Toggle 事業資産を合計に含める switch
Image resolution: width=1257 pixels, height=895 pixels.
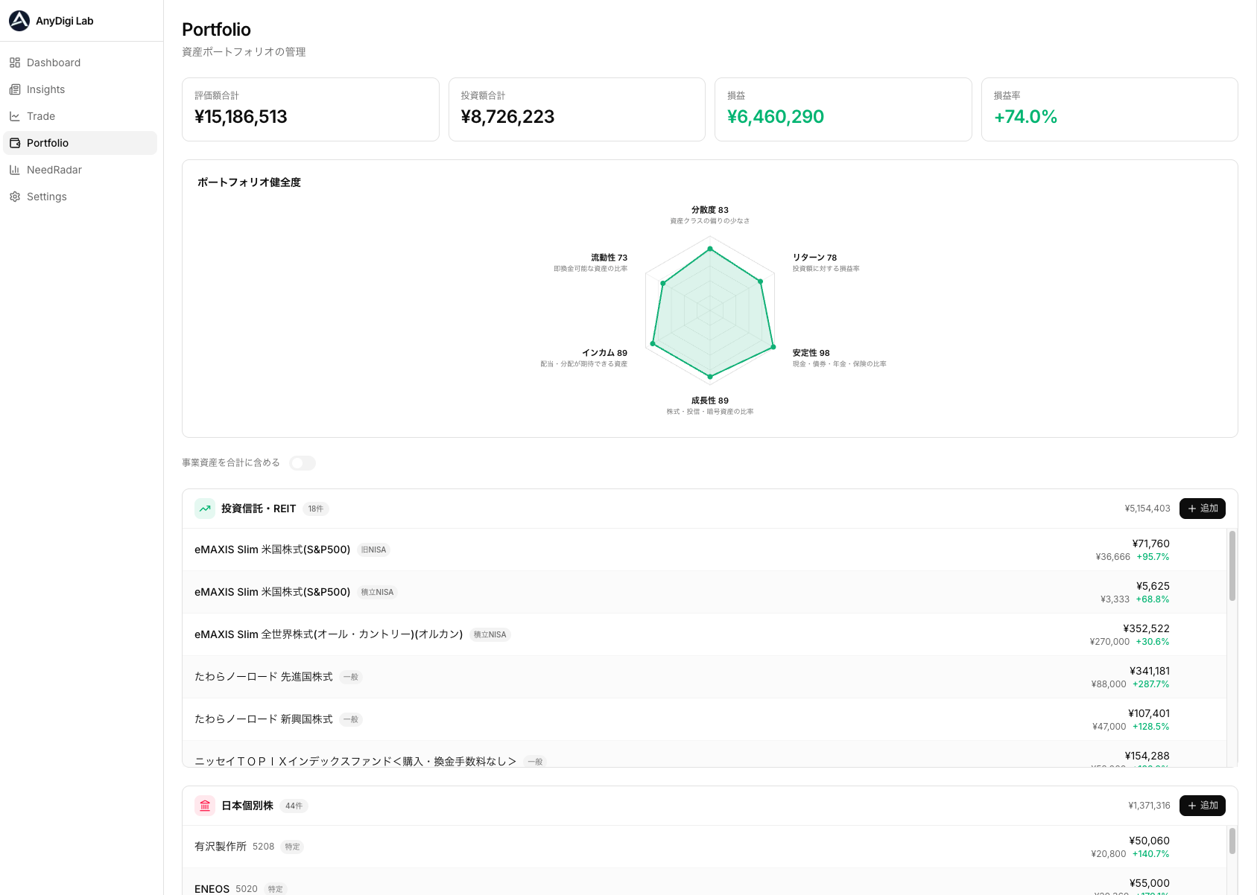303,463
